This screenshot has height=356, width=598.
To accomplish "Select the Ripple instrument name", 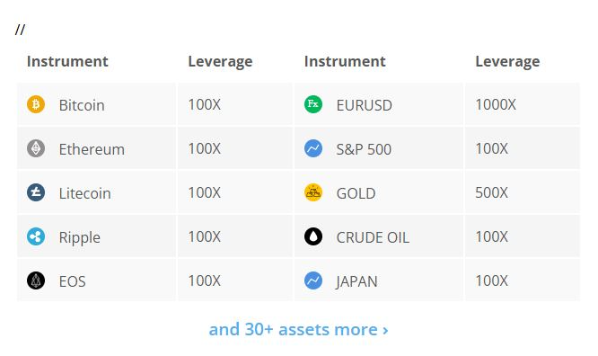I will [79, 237].
